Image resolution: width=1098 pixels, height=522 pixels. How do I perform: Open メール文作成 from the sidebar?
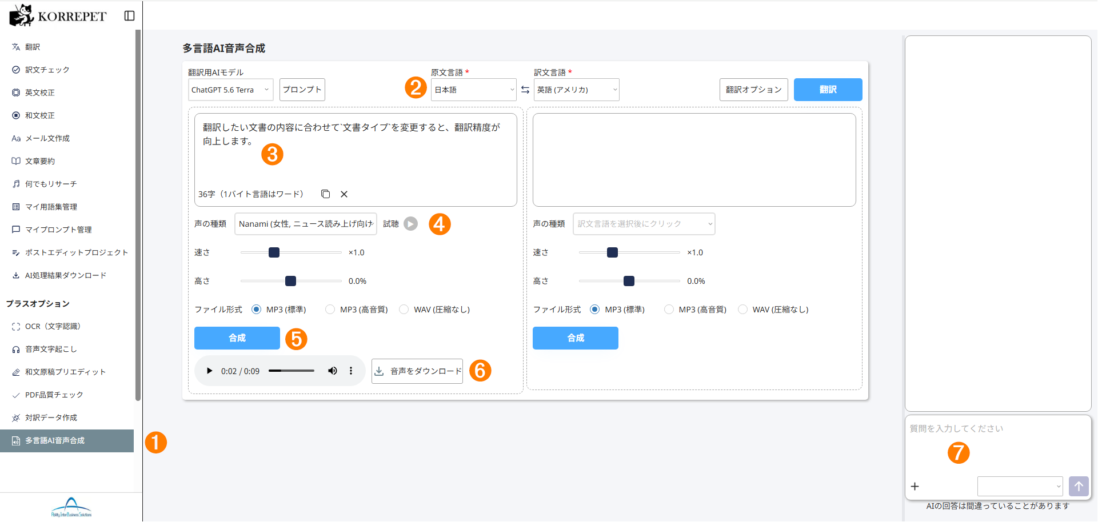[67, 138]
